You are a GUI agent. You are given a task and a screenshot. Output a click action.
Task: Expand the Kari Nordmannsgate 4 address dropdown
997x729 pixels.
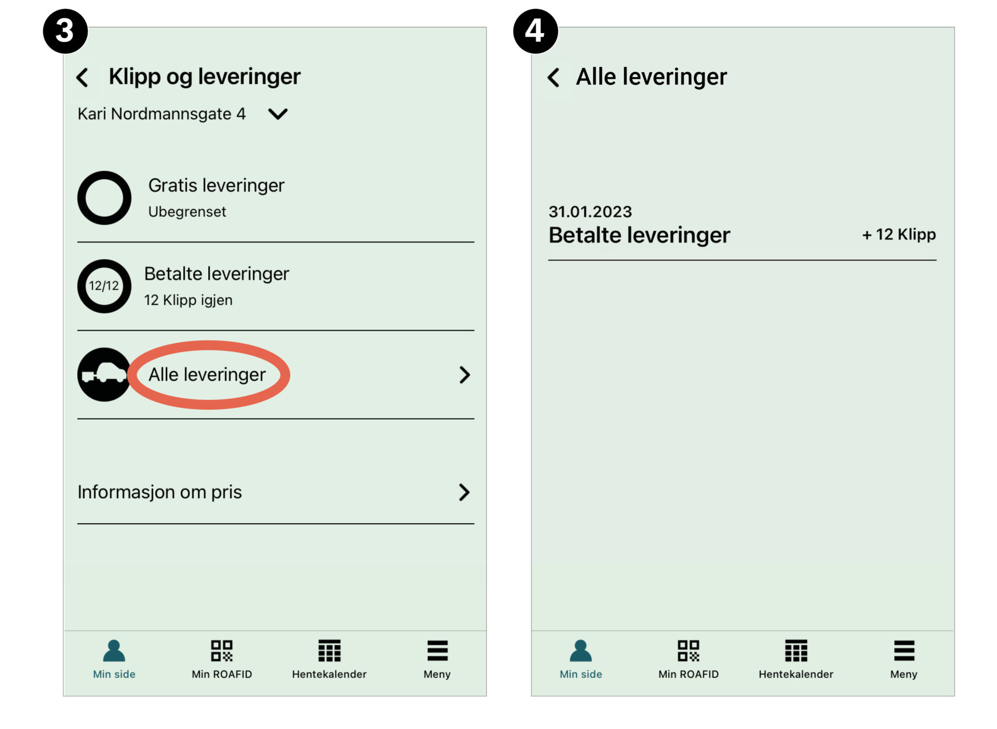pos(278,114)
